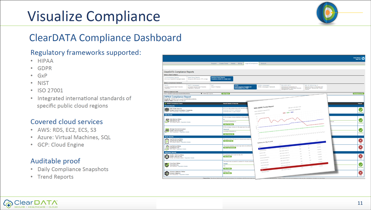Screen dimensions: 371x210
Task: Choose the HIPAA Unmanaged framework card
Action: coord(269,87)
